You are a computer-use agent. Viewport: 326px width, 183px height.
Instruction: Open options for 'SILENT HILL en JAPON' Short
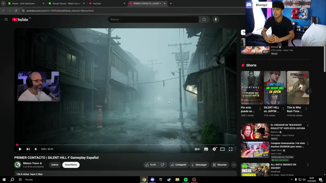pos(283,109)
